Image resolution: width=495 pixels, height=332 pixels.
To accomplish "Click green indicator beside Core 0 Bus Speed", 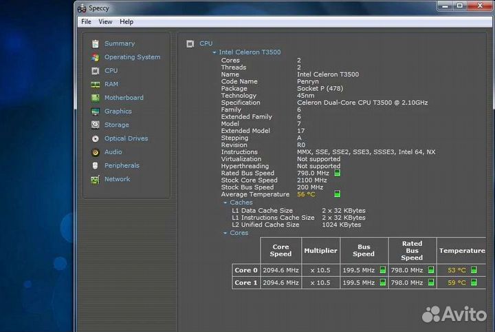I will pos(383,270).
